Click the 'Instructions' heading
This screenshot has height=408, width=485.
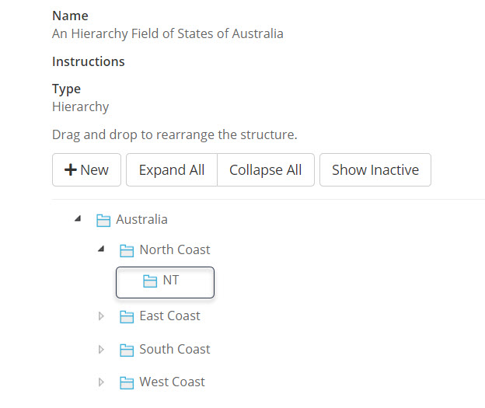[89, 61]
